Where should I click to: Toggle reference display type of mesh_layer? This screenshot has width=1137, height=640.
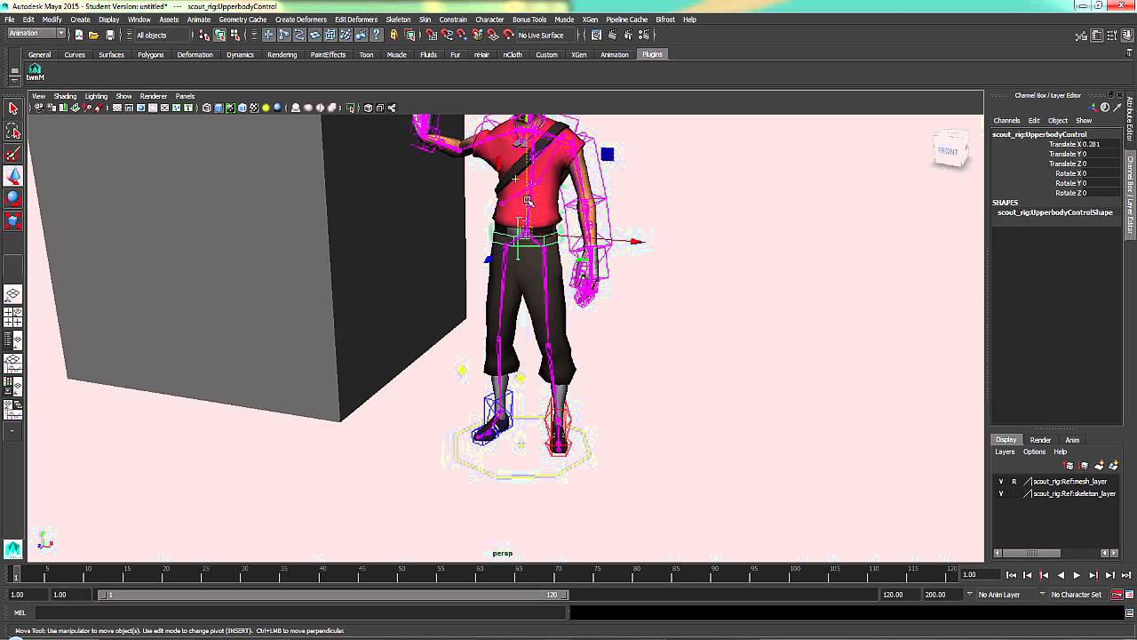click(1014, 482)
